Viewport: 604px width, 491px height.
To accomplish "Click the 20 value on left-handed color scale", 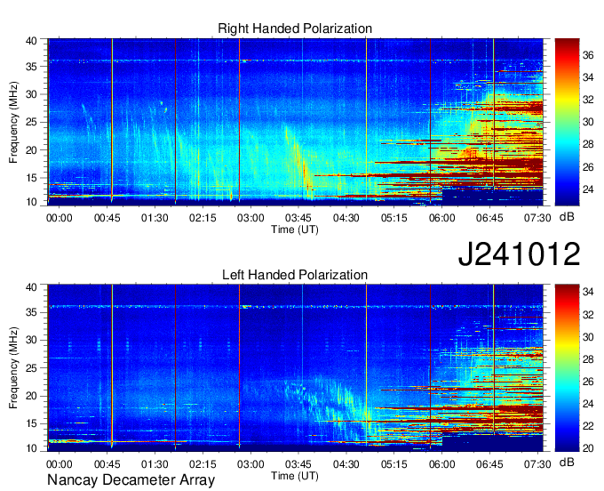I will click(588, 448).
